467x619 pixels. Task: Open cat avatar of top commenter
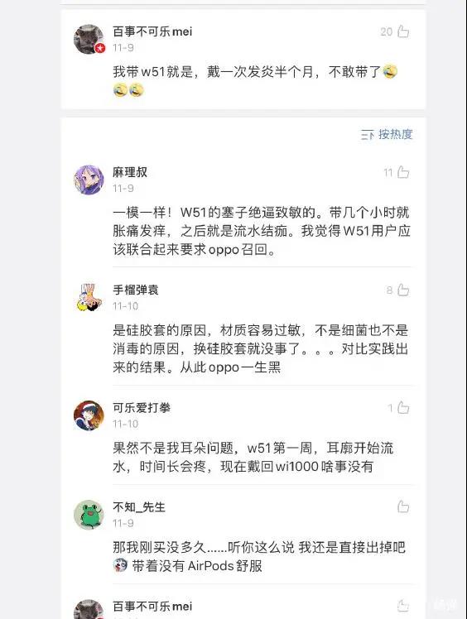pyautogui.click(x=89, y=39)
